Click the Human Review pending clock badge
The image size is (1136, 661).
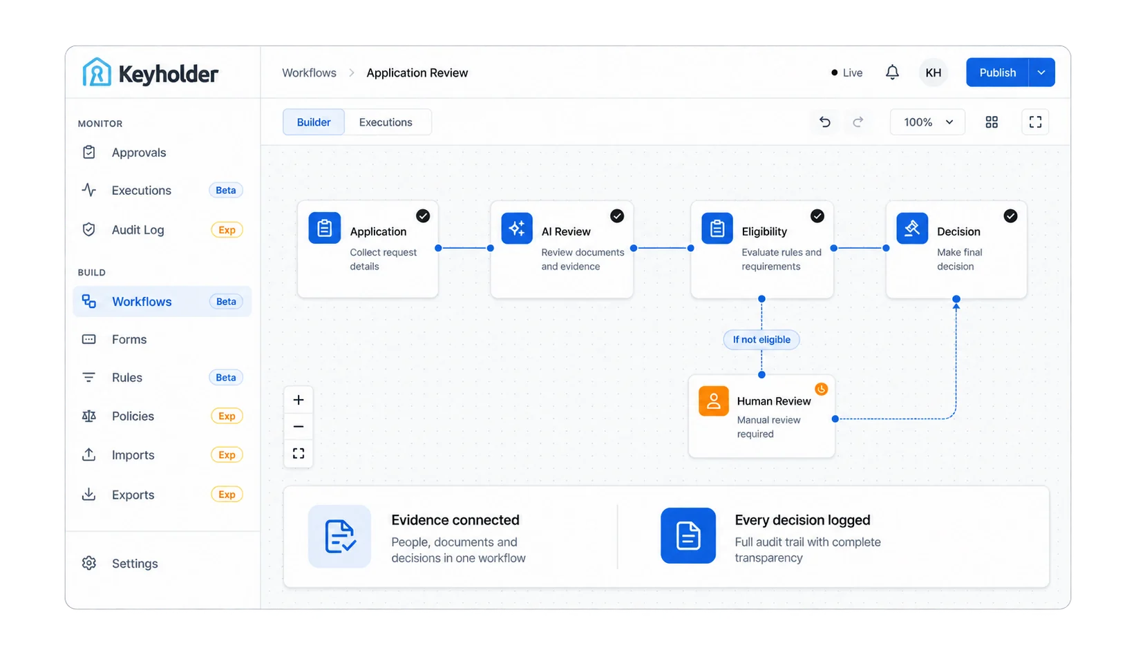[x=821, y=389]
